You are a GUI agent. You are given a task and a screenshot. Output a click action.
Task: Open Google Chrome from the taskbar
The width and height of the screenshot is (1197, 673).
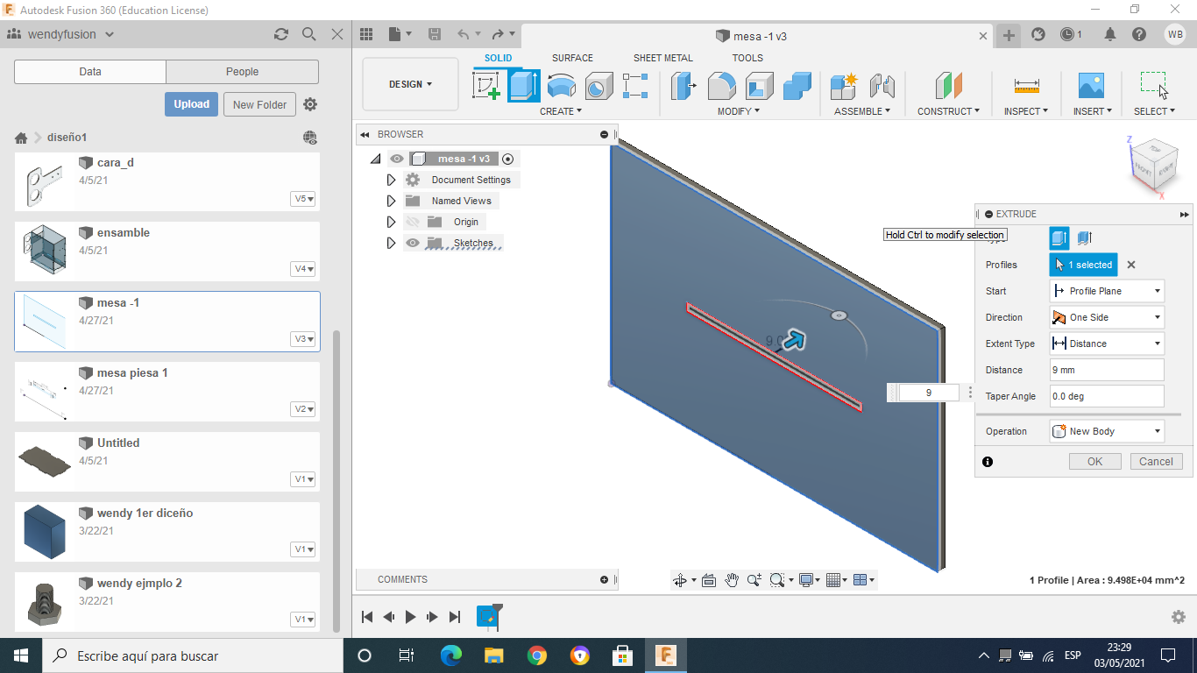537,655
